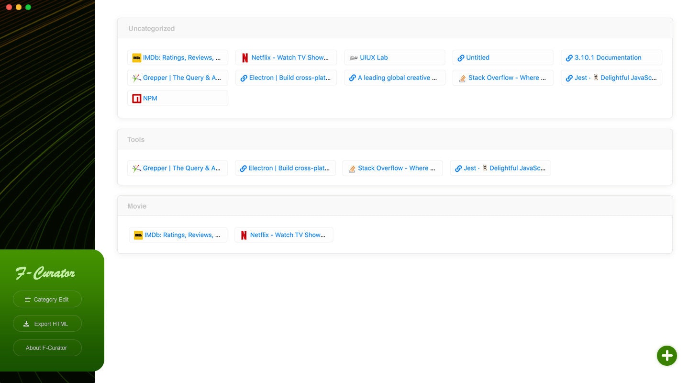Click the list icon in Category Edit

point(28,299)
